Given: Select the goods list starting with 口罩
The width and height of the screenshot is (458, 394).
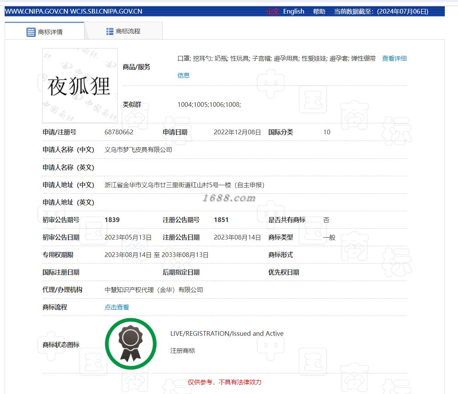Looking at the screenshot, I should pyautogui.click(x=277, y=58).
